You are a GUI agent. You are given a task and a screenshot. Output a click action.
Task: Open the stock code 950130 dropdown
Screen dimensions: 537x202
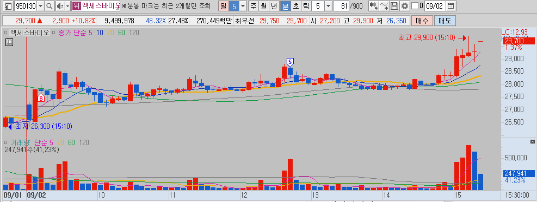(x=40, y=6)
